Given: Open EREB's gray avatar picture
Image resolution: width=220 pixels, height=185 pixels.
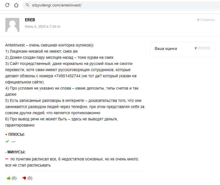Looking at the screenshot, I should point(12,25).
